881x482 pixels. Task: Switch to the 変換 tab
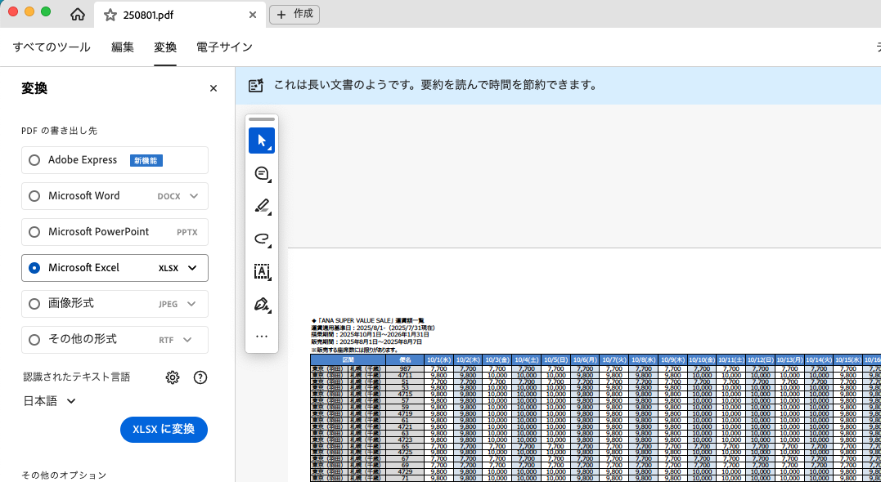pyautogui.click(x=165, y=47)
